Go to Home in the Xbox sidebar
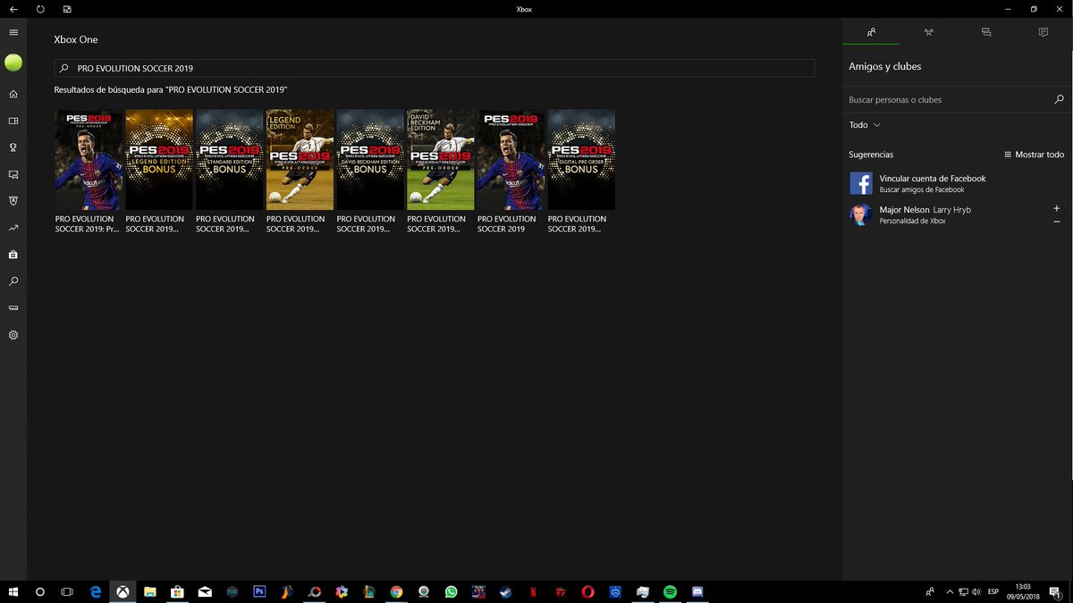 coord(13,94)
